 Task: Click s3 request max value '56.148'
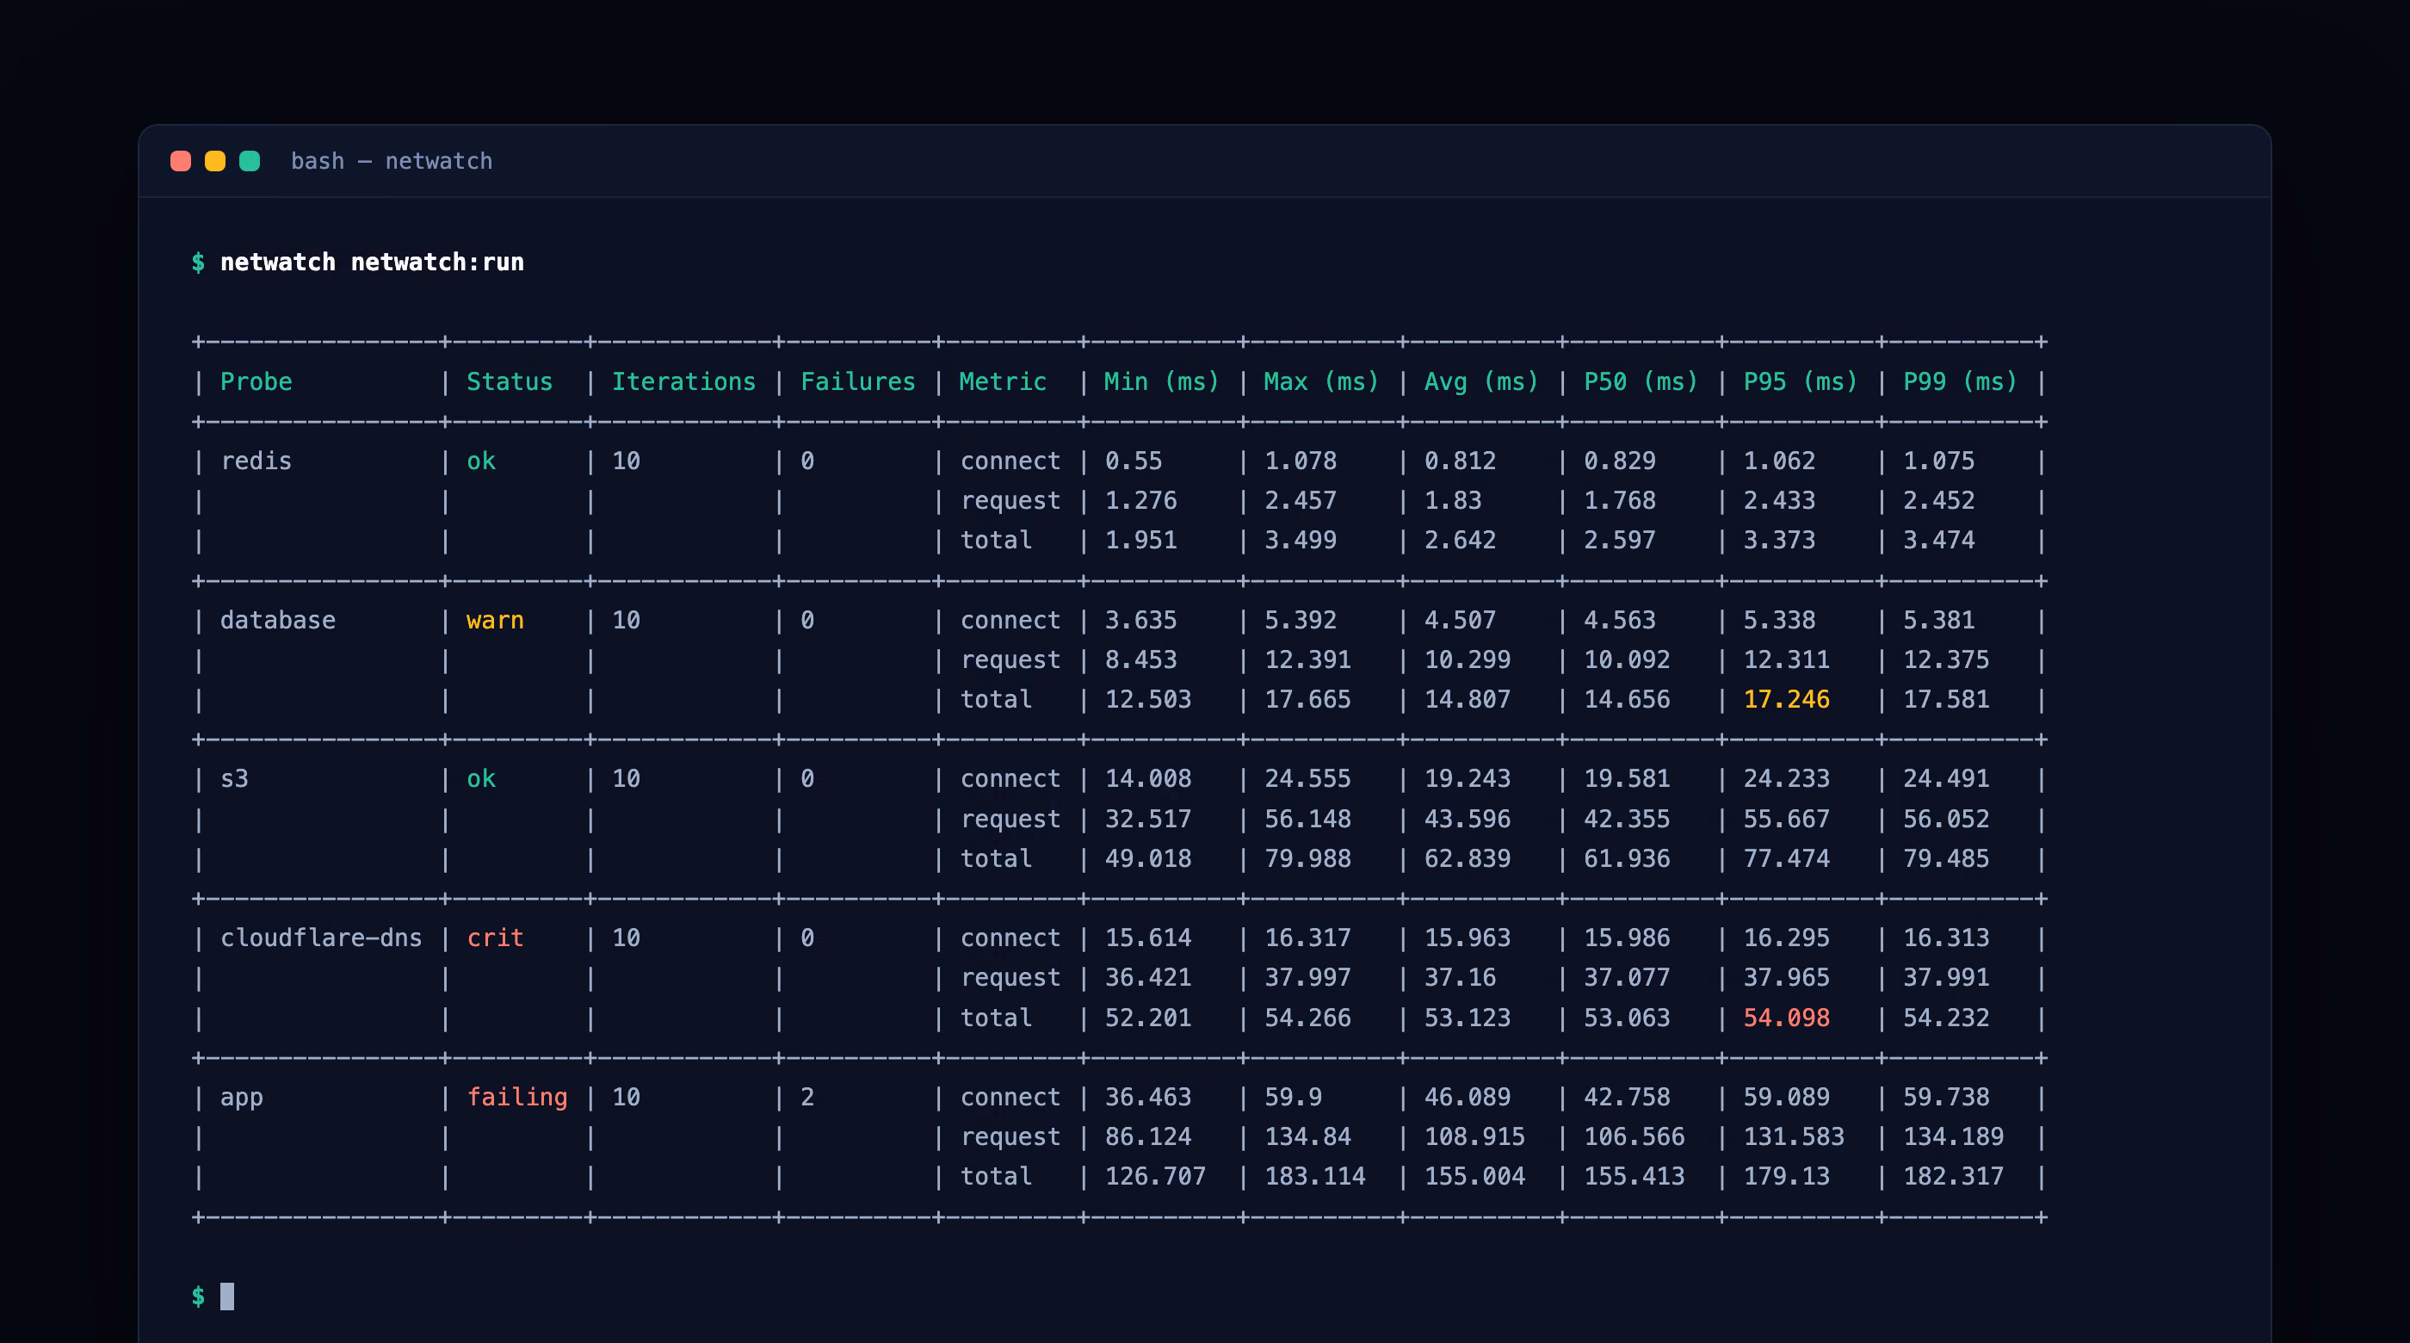(x=1308, y=819)
